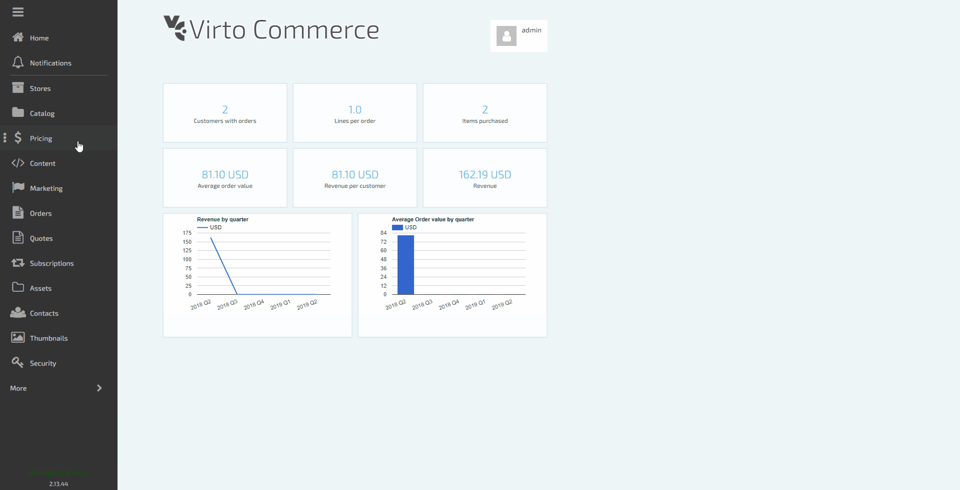The height and width of the screenshot is (490, 960).
Task: Select the Content menu label
Action: (x=42, y=163)
